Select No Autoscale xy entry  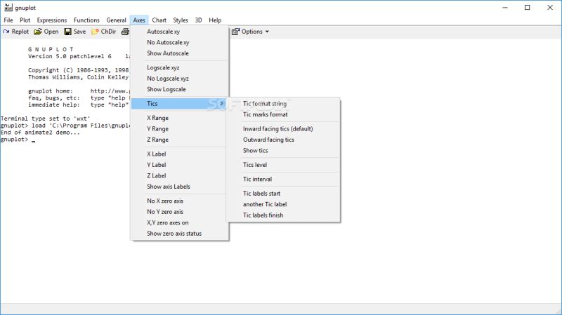pyautogui.click(x=180, y=42)
